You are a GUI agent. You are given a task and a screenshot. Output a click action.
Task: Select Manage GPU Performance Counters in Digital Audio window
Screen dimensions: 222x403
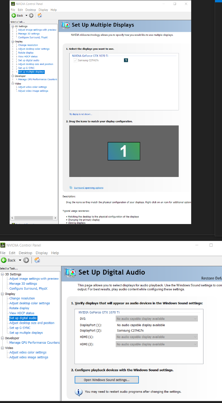[34, 343]
